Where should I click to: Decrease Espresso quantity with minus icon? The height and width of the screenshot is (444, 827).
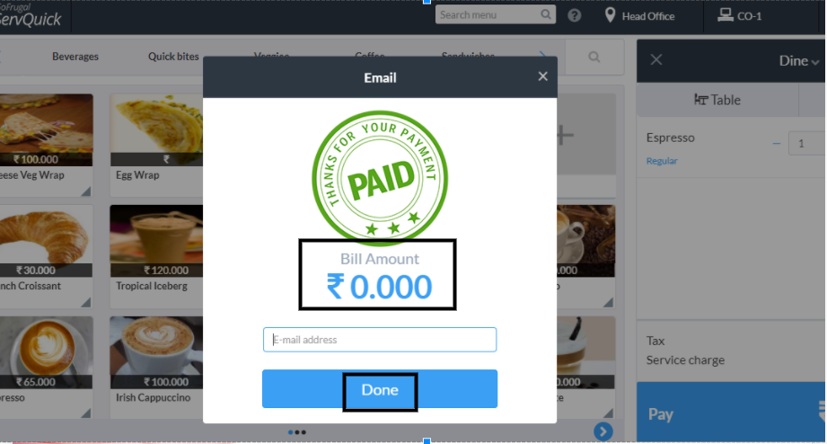(777, 144)
